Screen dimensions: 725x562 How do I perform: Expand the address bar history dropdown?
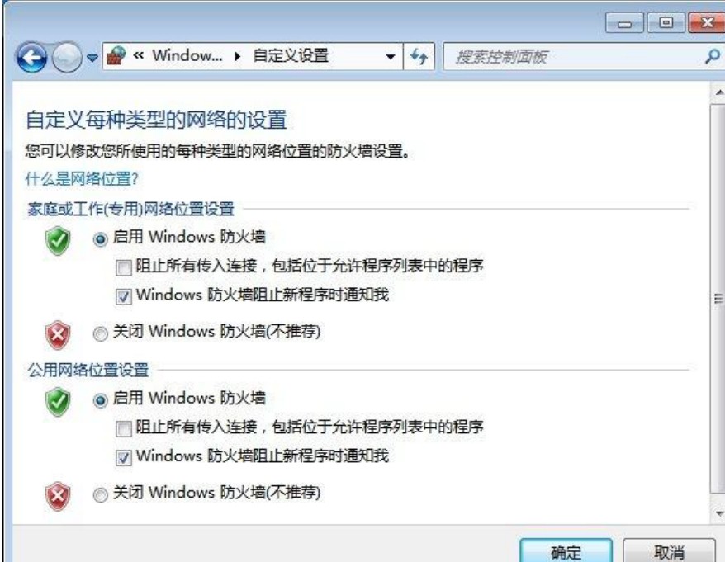click(x=391, y=57)
